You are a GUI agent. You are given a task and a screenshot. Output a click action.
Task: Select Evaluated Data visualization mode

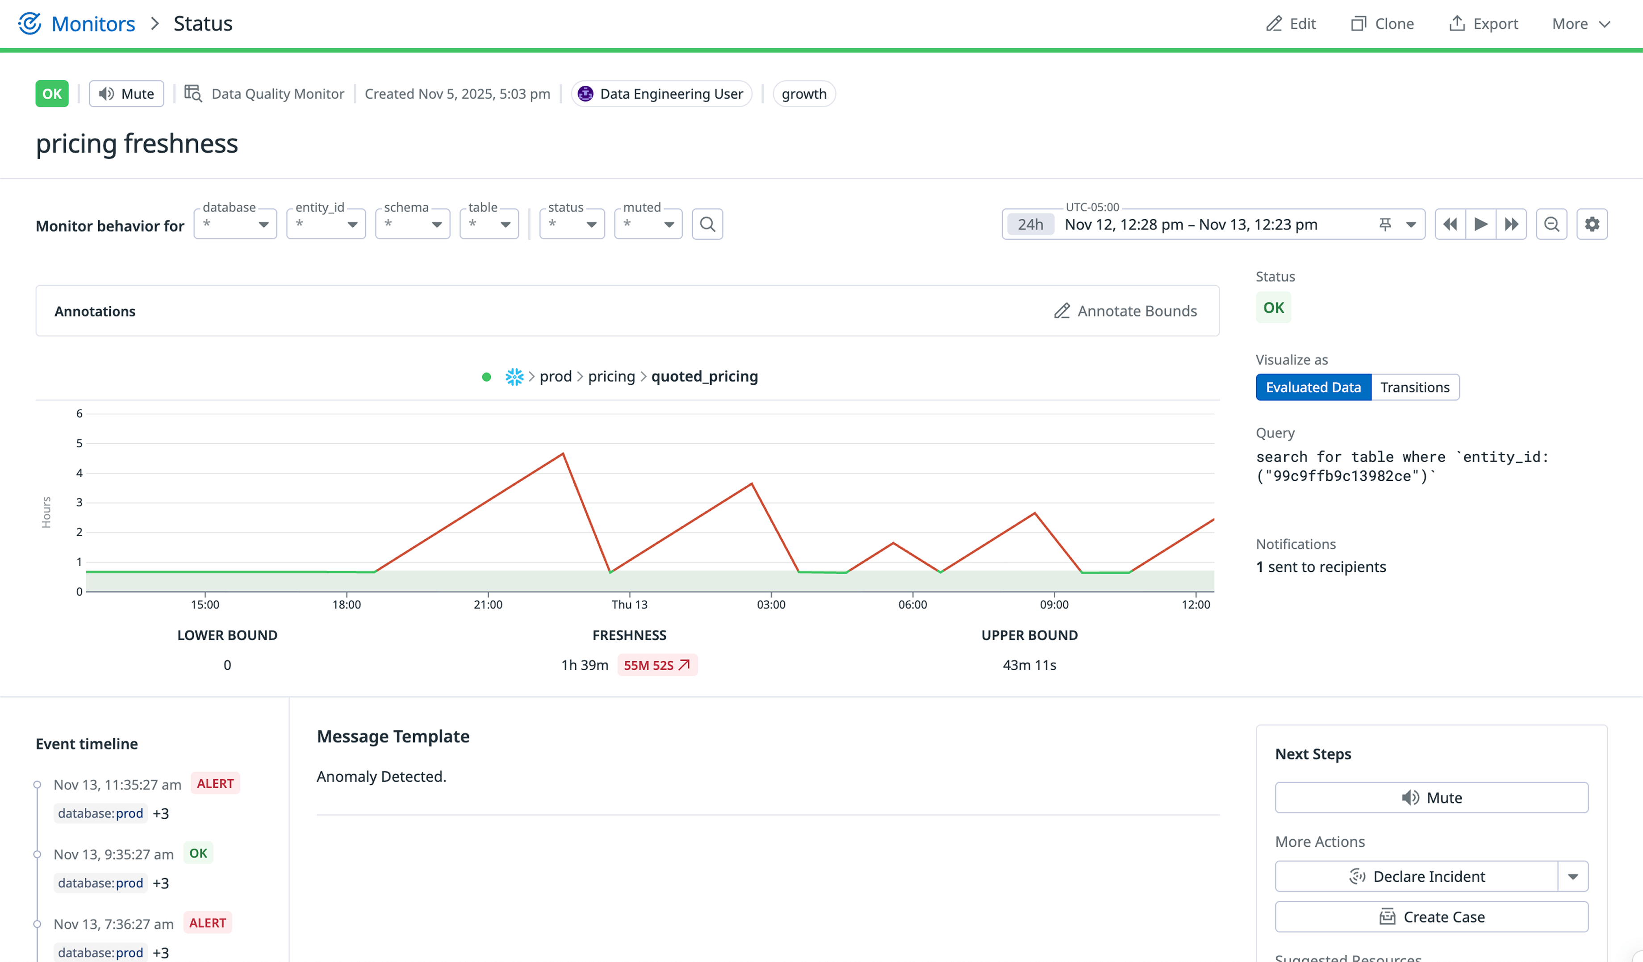pyautogui.click(x=1313, y=387)
